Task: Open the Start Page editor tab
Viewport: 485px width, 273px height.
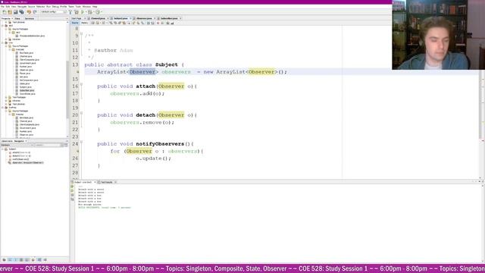Action: (77, 18)
